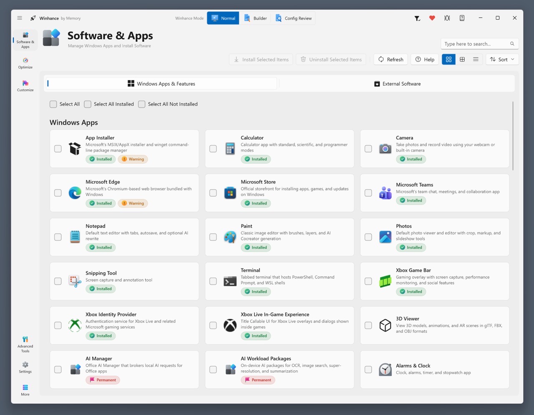Check Select All Installed checkbox
The image size is (534, 415).
coord(88,104)
